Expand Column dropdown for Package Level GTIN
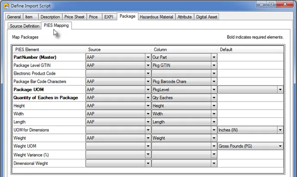297x177 pixels. 214,65
